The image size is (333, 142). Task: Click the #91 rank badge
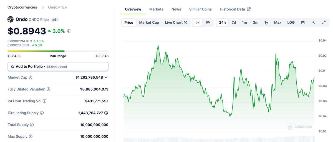[55, 20]
